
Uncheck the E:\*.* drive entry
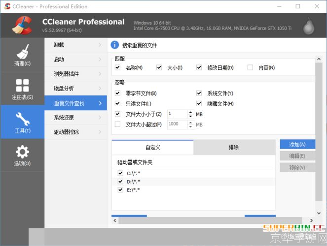pos(120,190)
